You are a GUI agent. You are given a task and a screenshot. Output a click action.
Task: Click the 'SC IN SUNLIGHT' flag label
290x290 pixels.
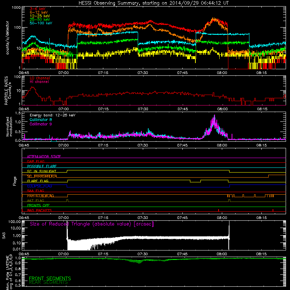click(x=42, y=171)
